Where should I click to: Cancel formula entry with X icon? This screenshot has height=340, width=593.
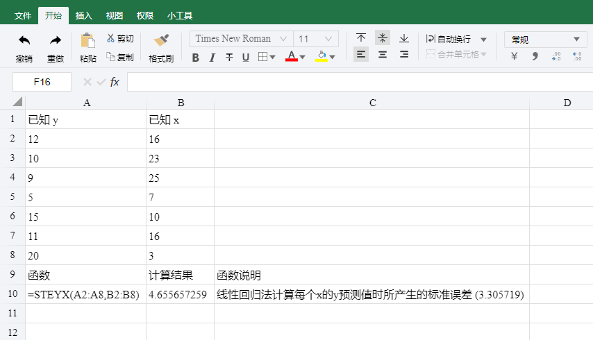[x=87, y=82]
